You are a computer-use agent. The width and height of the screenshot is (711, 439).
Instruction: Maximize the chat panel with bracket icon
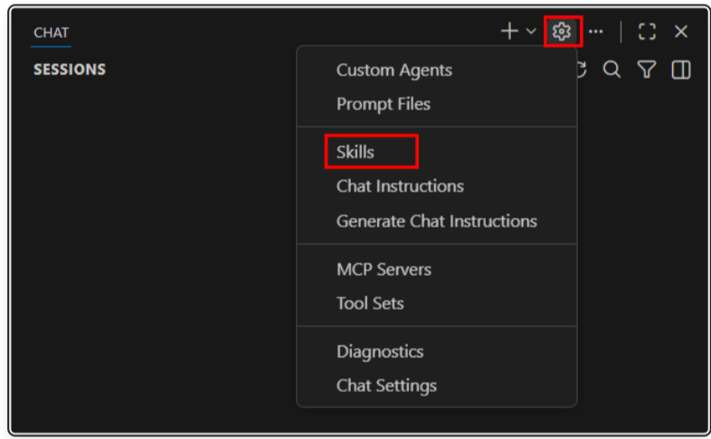647,32
